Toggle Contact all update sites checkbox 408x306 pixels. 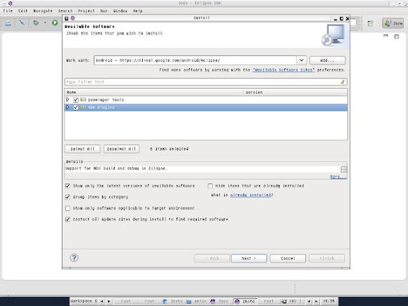coord(68,219)
